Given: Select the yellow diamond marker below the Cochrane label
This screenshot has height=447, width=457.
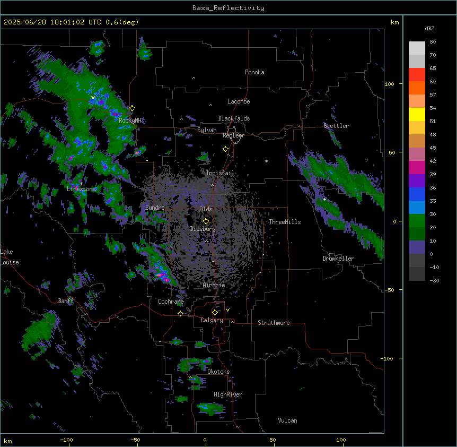Looking at the screenshot, I should click(180, 313).
